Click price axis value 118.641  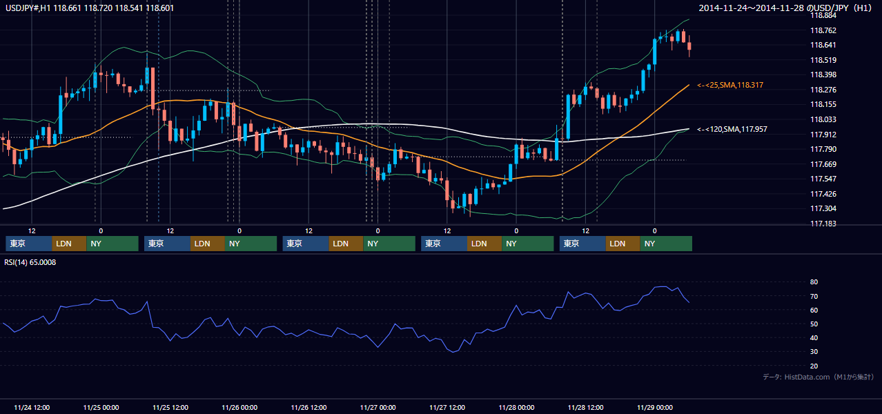pos(823,45)
